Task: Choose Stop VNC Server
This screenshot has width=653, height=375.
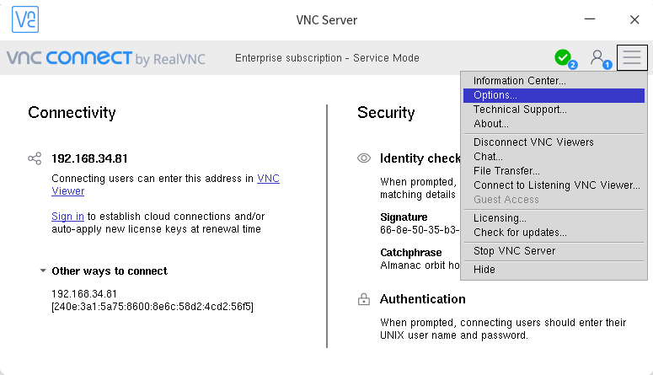Action: (514, 251)
